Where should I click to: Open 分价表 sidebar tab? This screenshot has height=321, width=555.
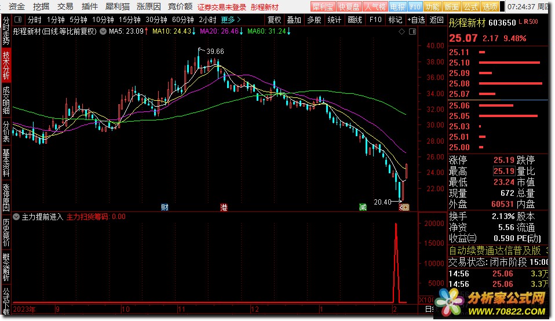[x=6, y=132]
